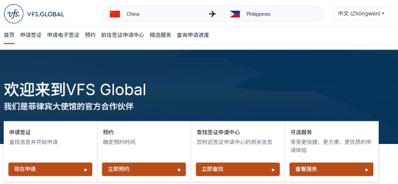Viewport: 398px width, 184px height.
Task: Open the 申请签证 menu item
Action: (x=31, y=35)
